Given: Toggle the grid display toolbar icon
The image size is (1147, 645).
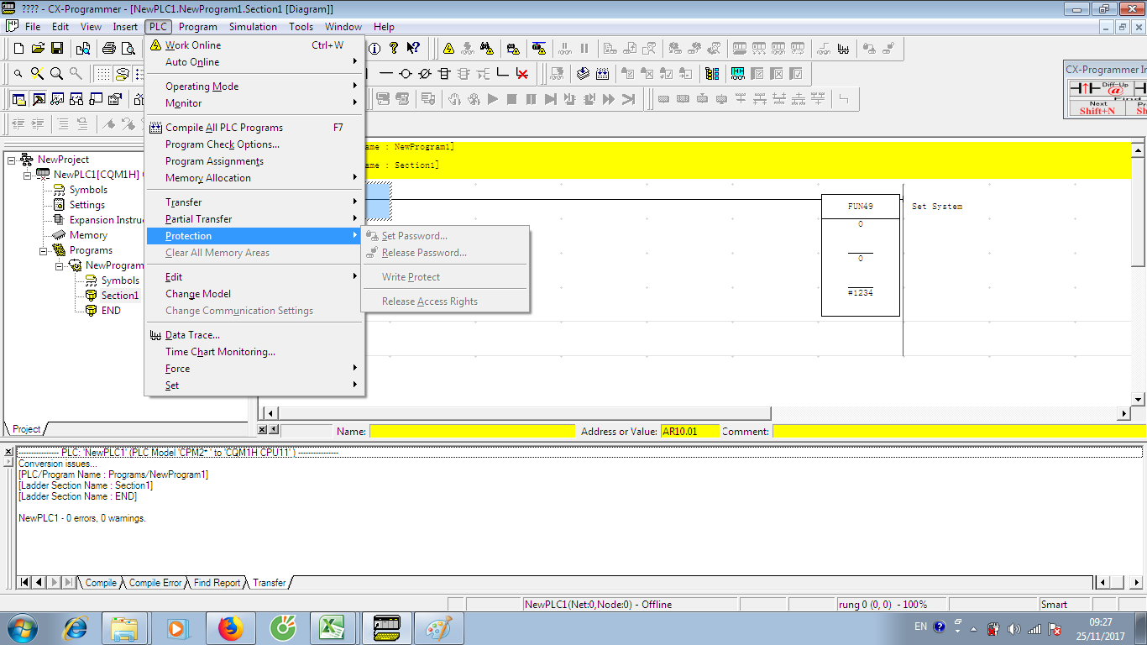Looking at the screenshot, I should [x=102, y=74].
